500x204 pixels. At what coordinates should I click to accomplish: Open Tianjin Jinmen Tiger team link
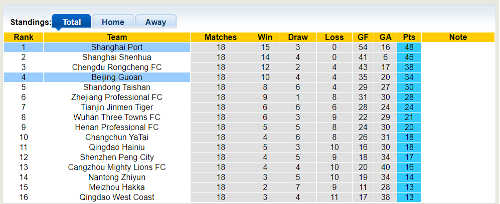click(117, 107)
